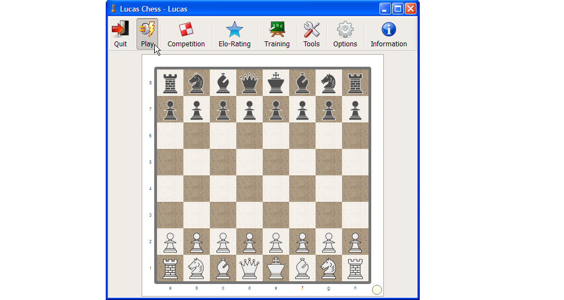
Task: Select the Elo-Rating star icon
Action: click(x=234, y=29)
